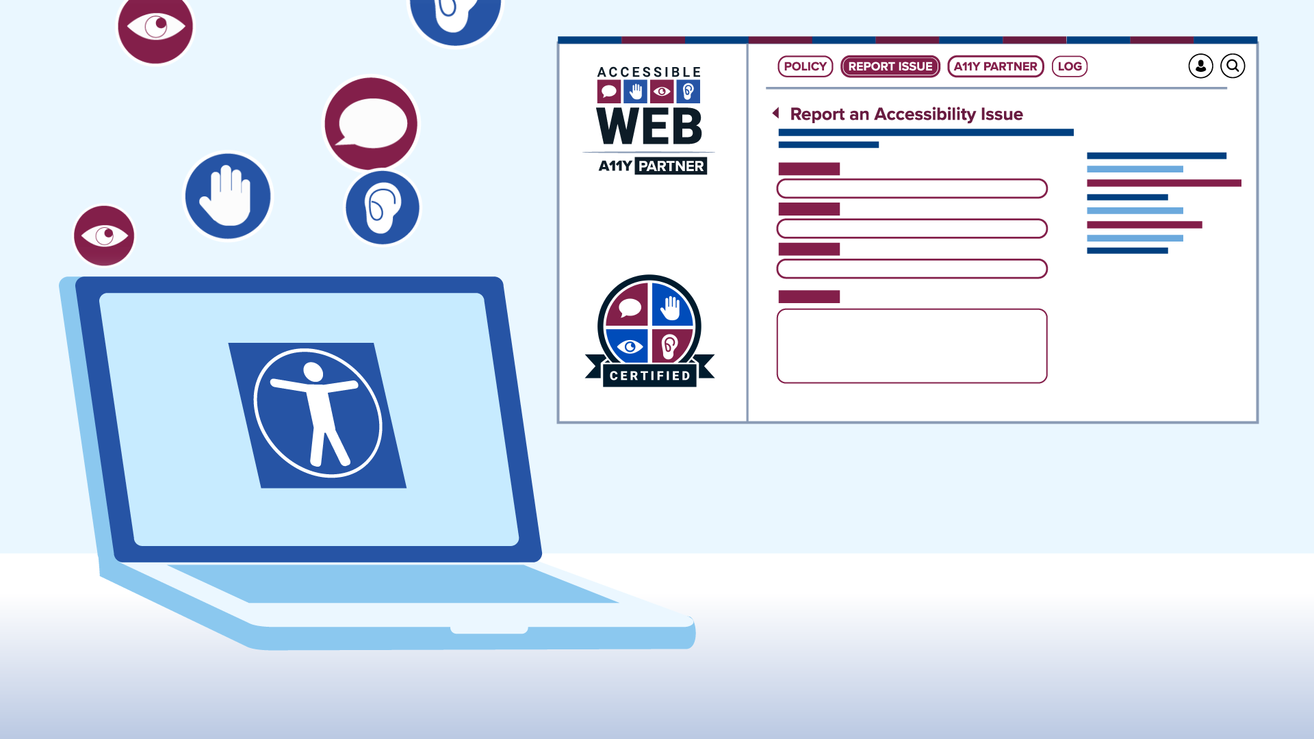
Task: Click the speech bubble communication icon
Action: pyautogui.click(x=369, y=122)
